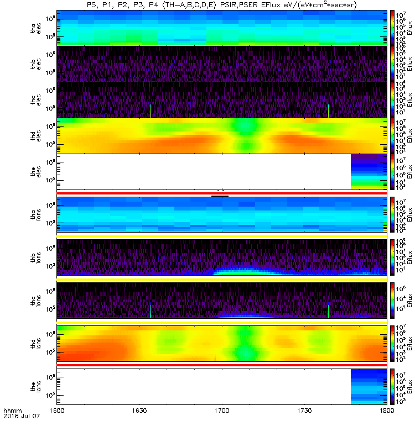Click the Eflux label beside thd elec color bar

point(409,135)
